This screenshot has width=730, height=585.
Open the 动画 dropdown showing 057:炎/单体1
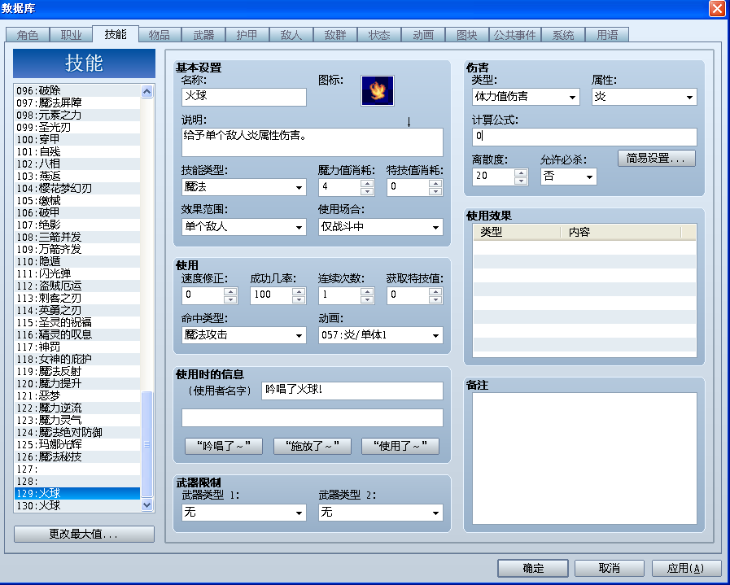pos(381,335)
